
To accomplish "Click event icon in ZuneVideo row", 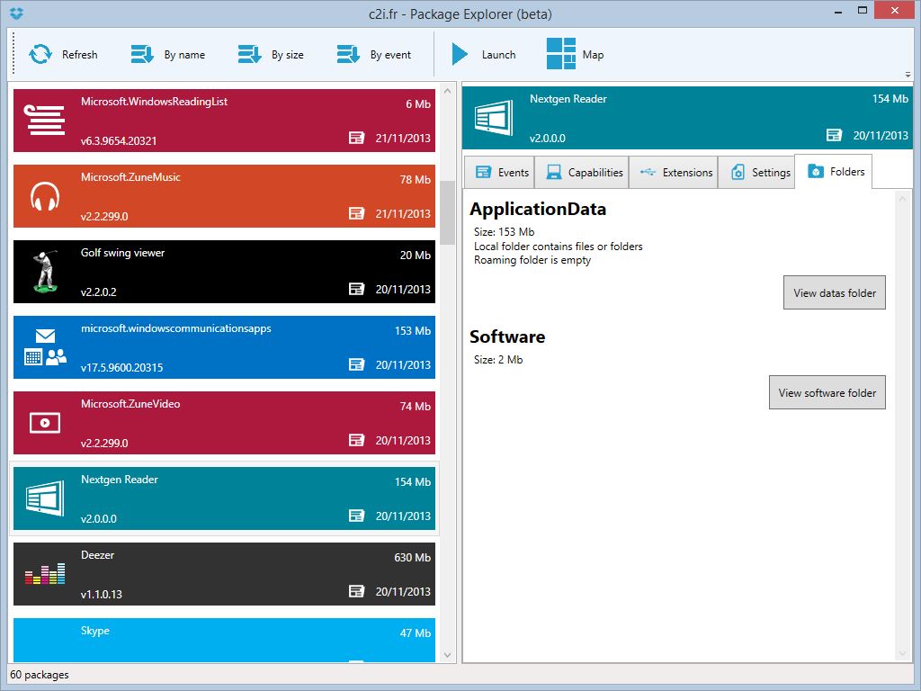I will pos(356,439).
